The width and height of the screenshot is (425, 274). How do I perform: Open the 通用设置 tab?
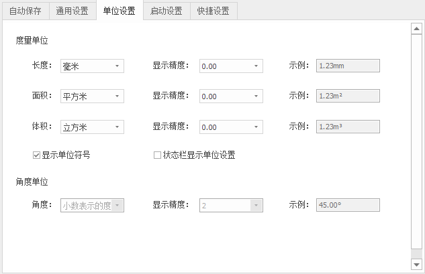[x=72, y=11]
